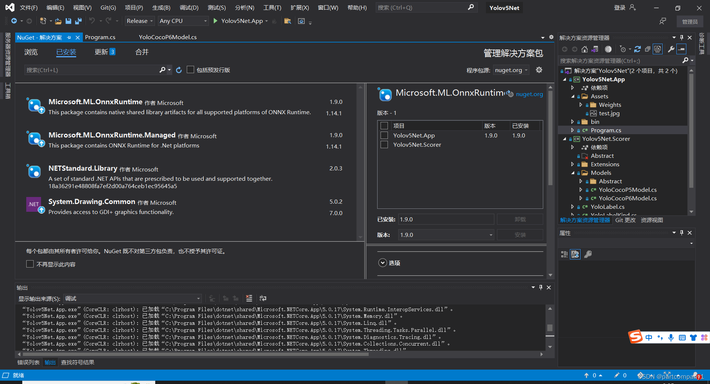
Task: Tick the select-all projects header checkbox
Action: click(384, 126)
